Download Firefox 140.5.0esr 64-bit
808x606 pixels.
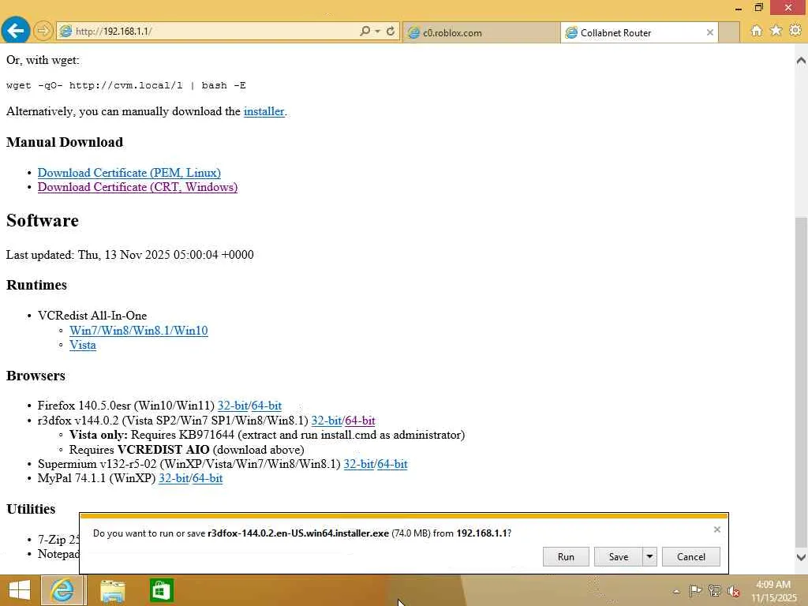(267, 406)
